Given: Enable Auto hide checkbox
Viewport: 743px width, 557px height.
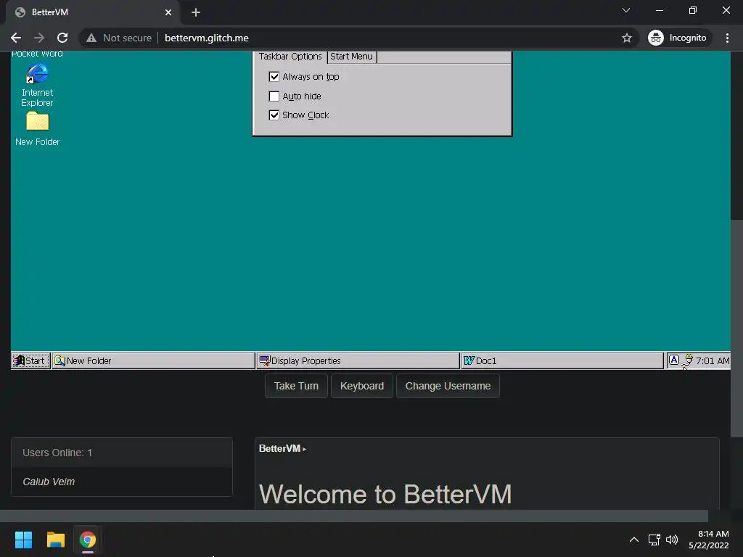Looking at the screenshot, I should point(274,96).
